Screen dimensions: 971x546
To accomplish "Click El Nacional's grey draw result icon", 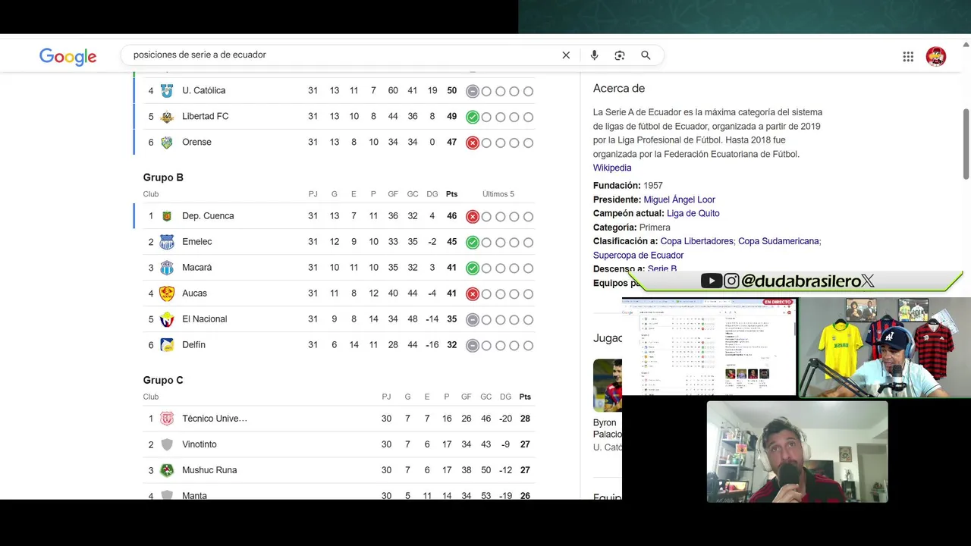I will [x=473, y=320].
